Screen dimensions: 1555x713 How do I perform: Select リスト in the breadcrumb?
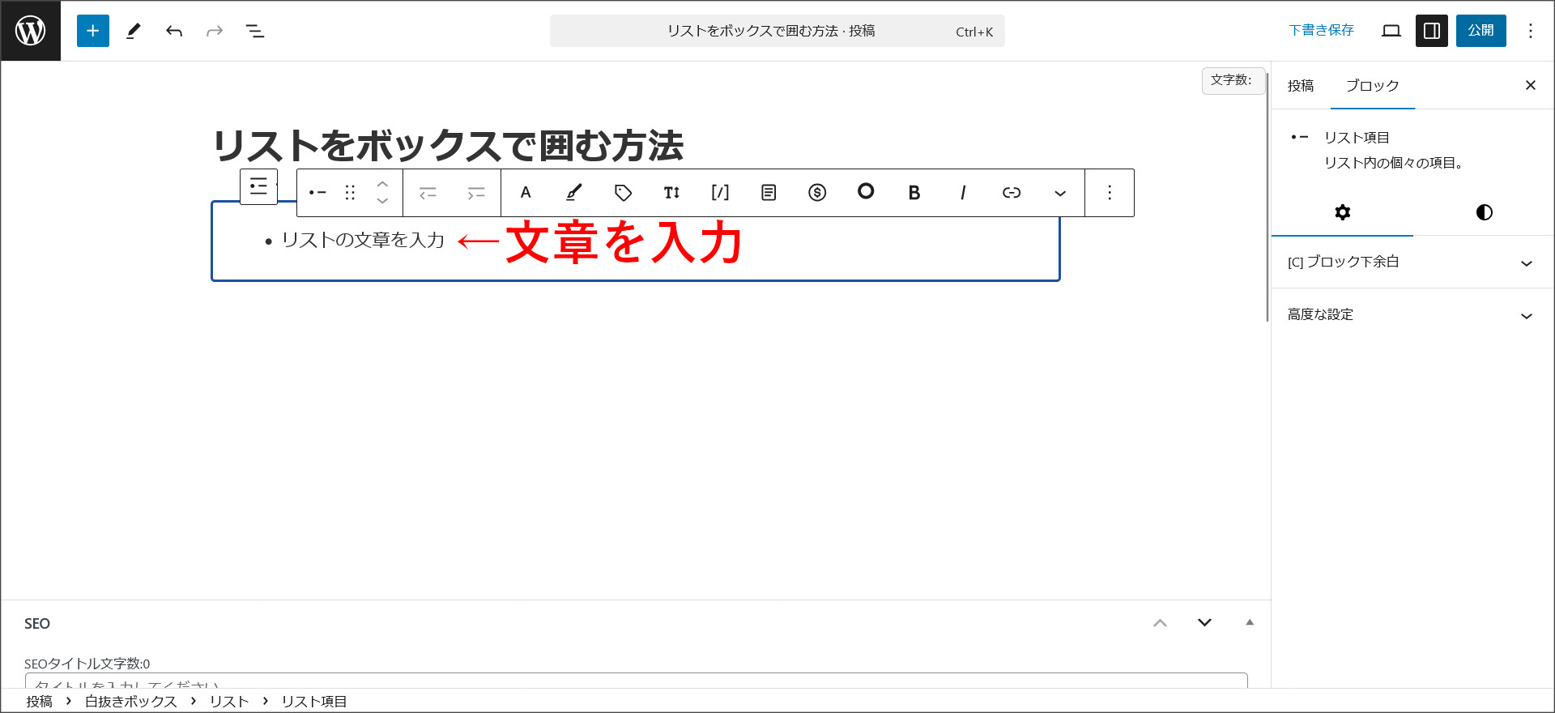coord(229,702)
